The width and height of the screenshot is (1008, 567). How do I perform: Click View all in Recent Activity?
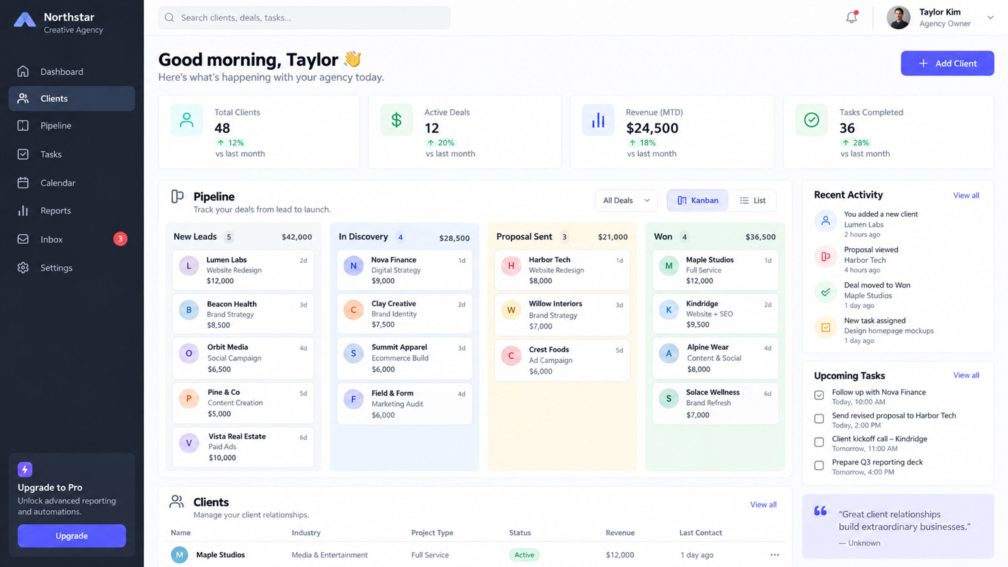click(966, 195)
